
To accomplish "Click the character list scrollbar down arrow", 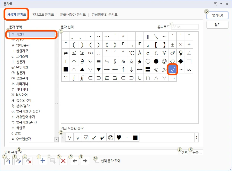I will coord(56,140).
